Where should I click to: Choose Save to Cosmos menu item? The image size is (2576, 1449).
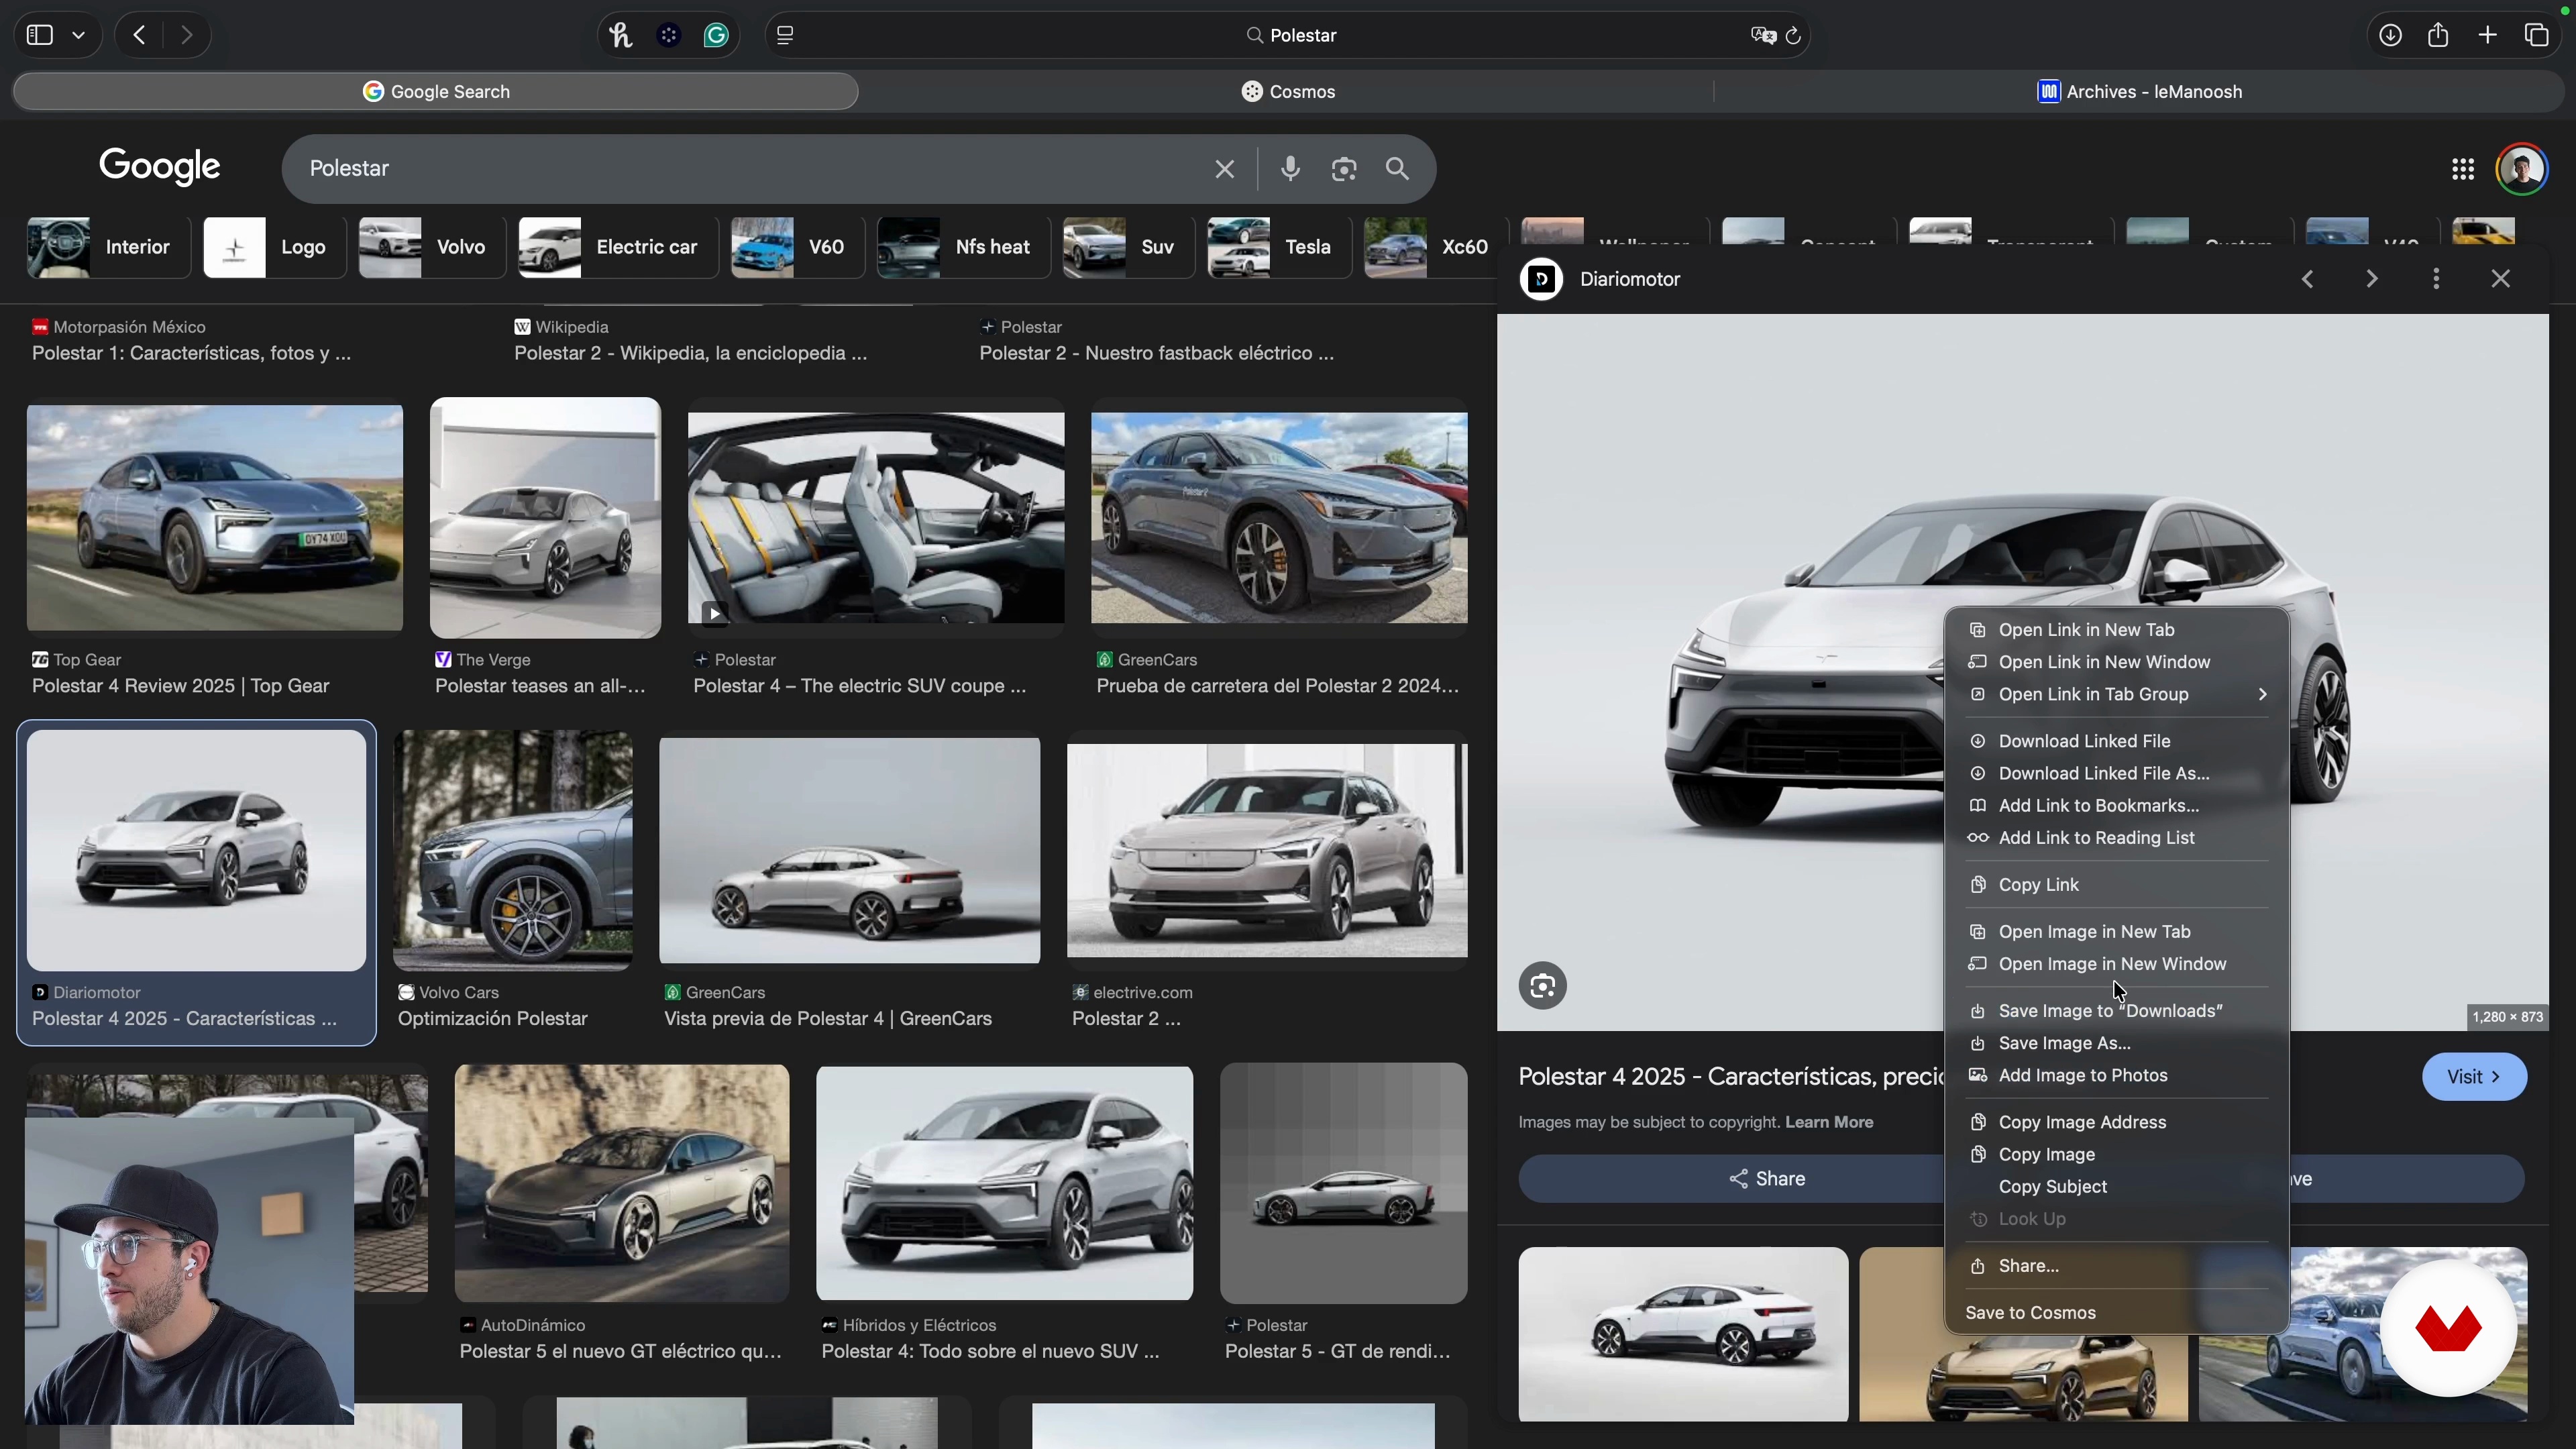click(x=2117, y=1313)
